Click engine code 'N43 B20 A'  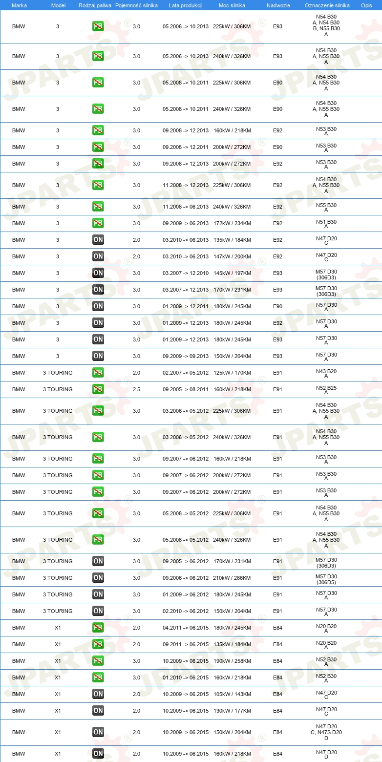click(326, 374)
